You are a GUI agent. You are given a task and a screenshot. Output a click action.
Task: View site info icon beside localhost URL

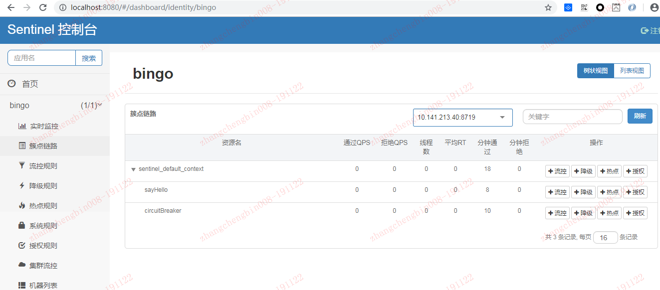pos(62,7)
